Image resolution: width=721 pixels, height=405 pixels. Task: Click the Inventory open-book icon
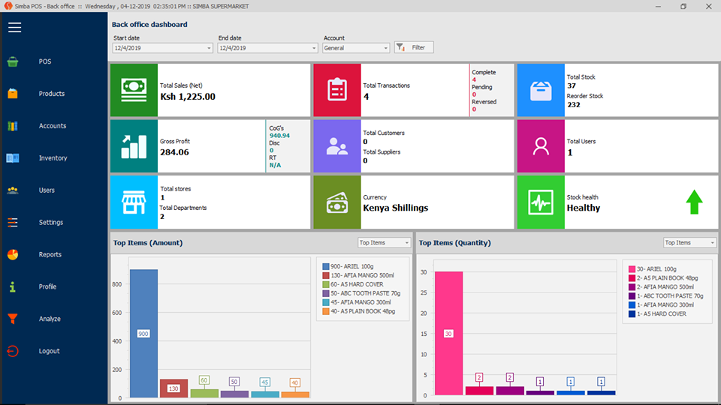[x=13, y=158]
